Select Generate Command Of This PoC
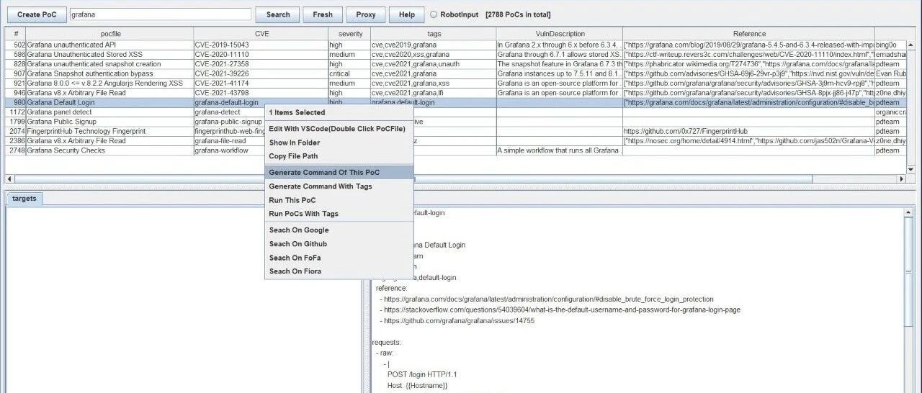 click(x=339, y=173)
